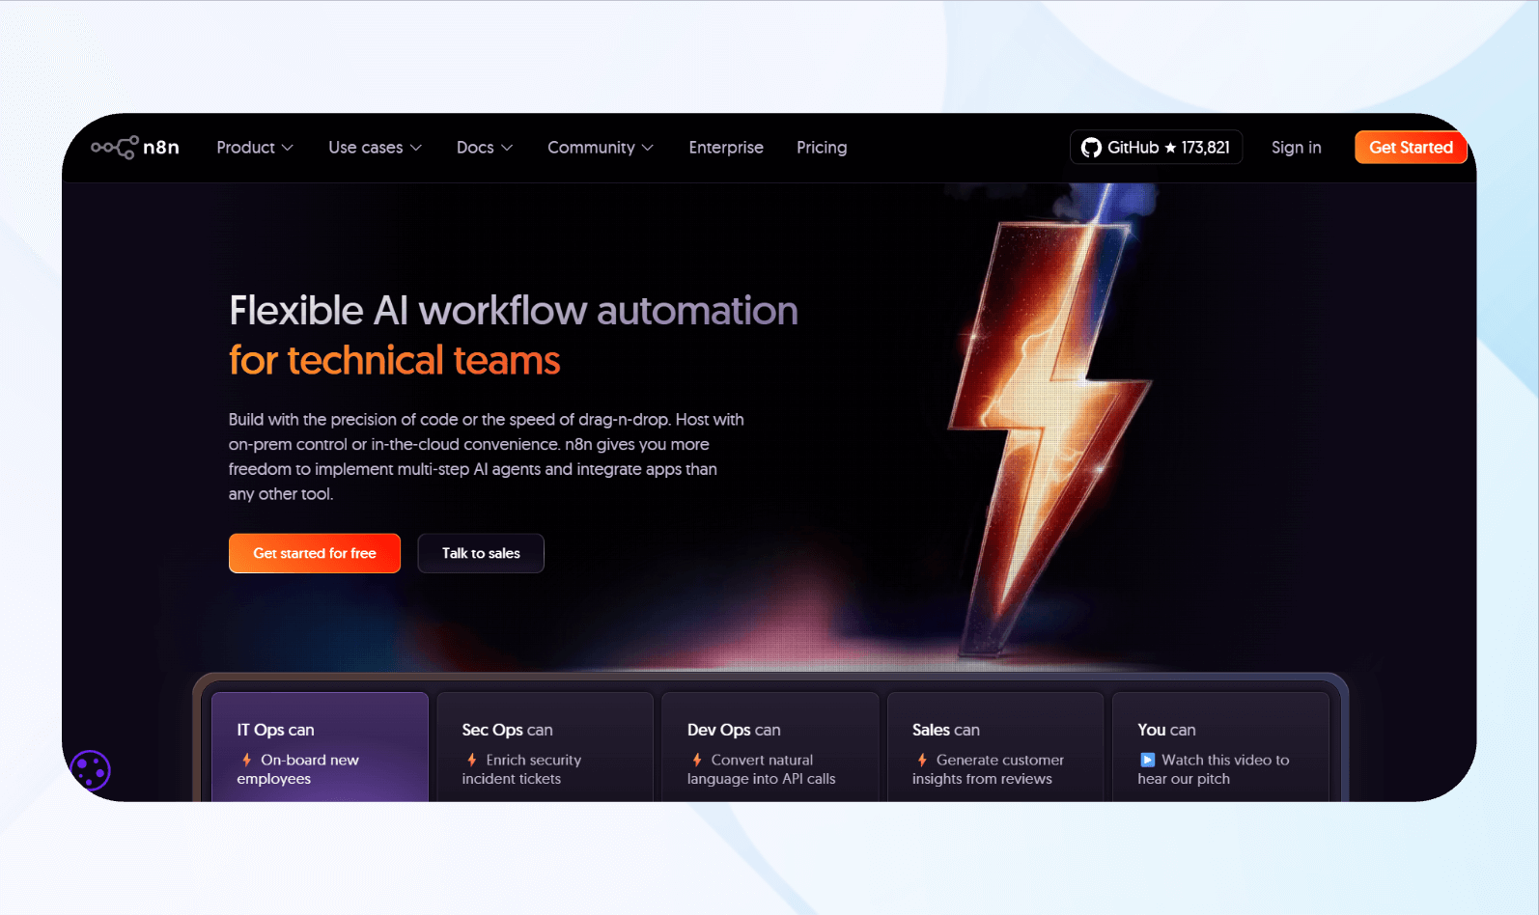Open the Docs menu
Image resolution: width=1539 pixels, height=915 pixels.
485,148
